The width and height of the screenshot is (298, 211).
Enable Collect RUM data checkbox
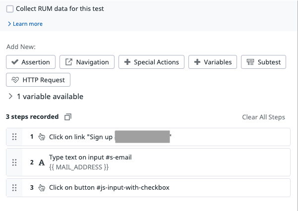[10, 9]
